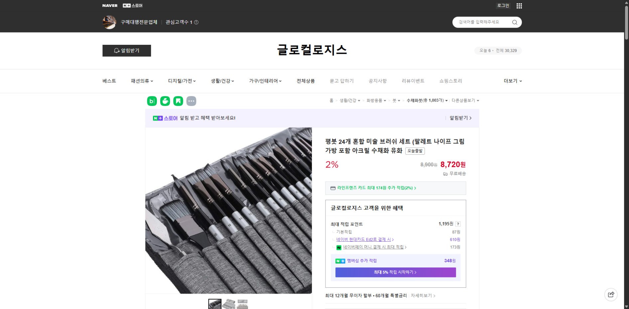Screen dimensions: 629x309
Task: Click the Naver Blog share icon
Action: click(x=152, y=101)
